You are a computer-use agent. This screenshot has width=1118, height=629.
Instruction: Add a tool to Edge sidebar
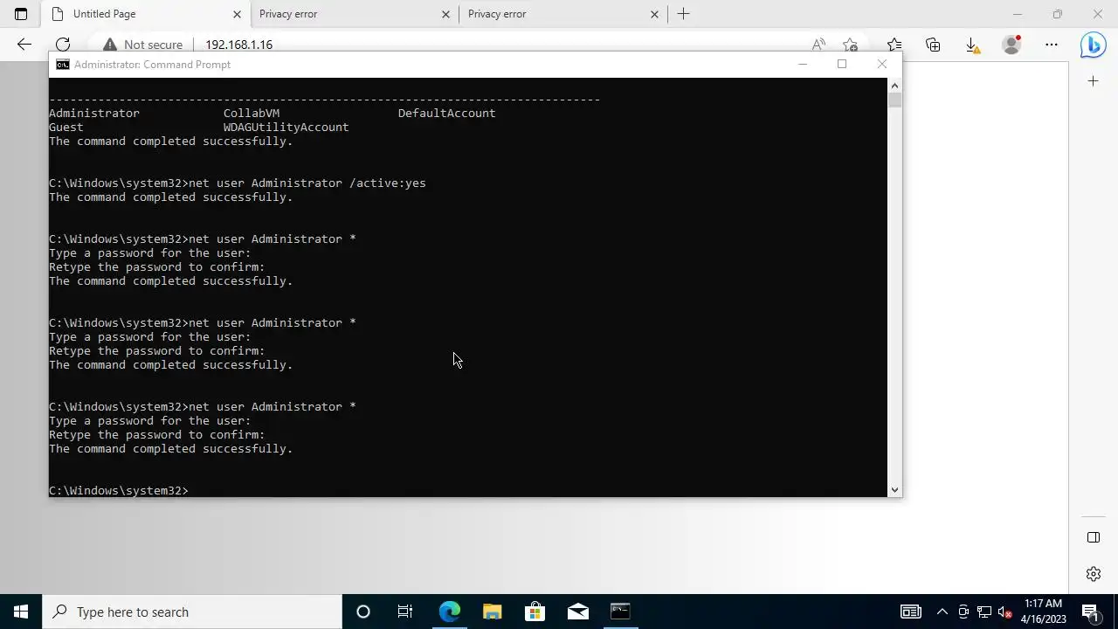click(1094, 81)
